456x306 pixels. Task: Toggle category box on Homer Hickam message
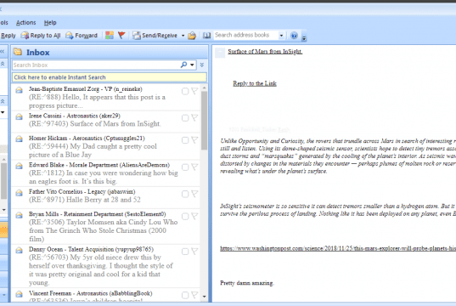[x=185, y=140]
